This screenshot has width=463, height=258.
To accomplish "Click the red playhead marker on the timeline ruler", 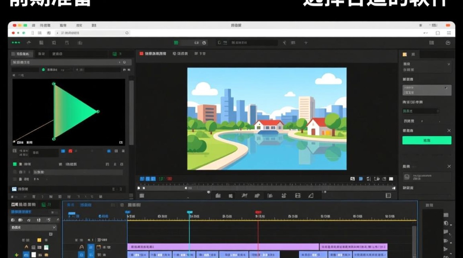I will 258,212.
